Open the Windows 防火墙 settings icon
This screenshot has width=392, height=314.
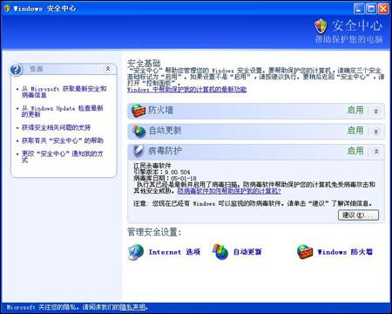pos(305,252)
